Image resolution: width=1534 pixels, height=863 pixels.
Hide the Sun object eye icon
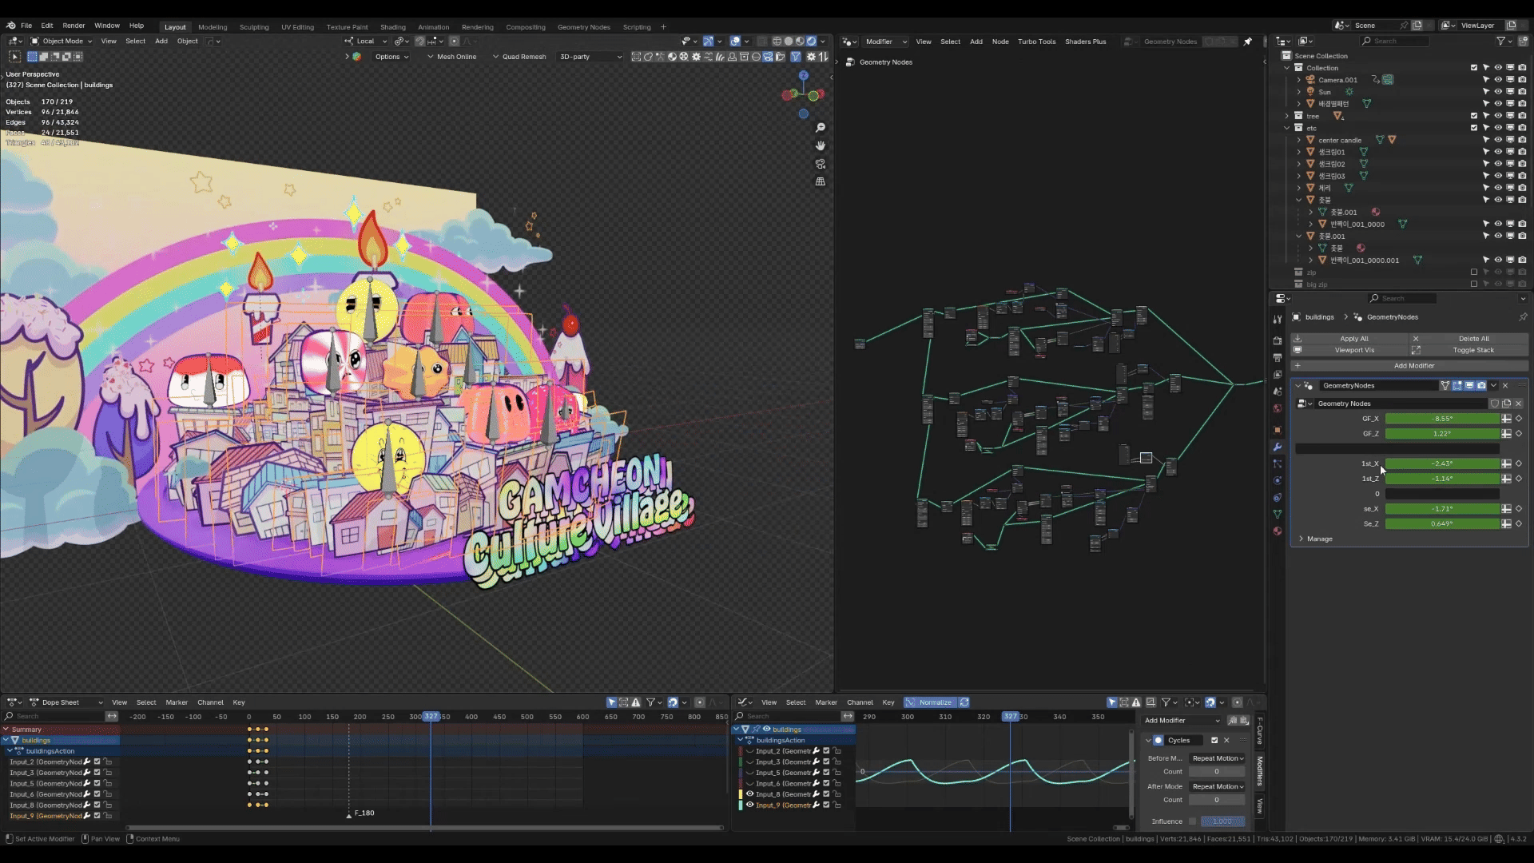pos(1498,92)
